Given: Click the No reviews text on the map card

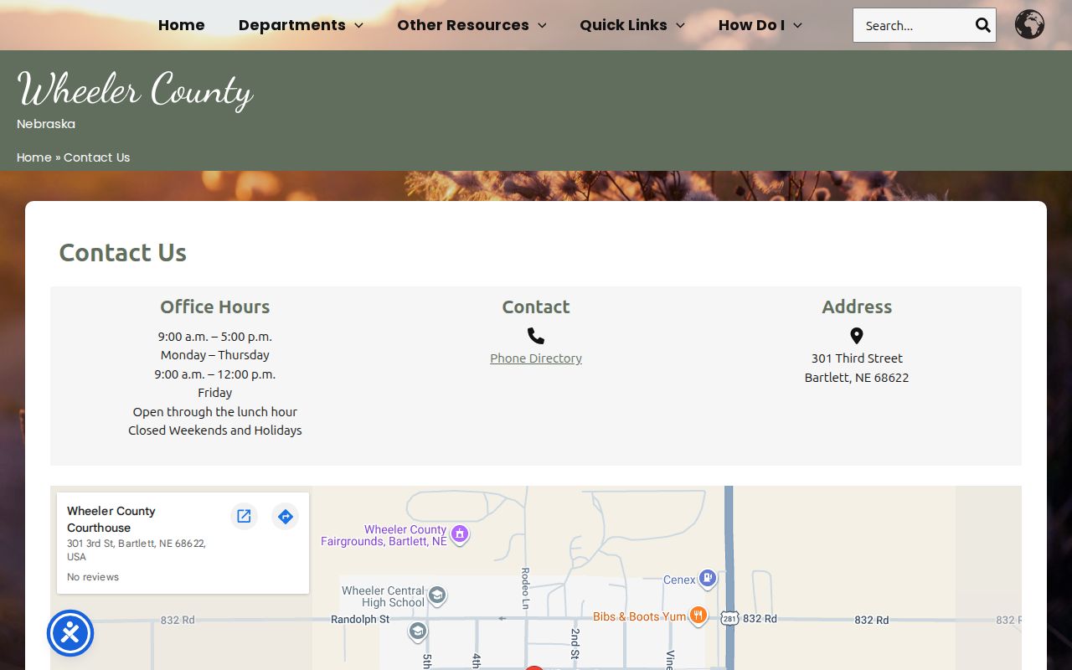Looking at the screenshot, I should click(93, 577).
